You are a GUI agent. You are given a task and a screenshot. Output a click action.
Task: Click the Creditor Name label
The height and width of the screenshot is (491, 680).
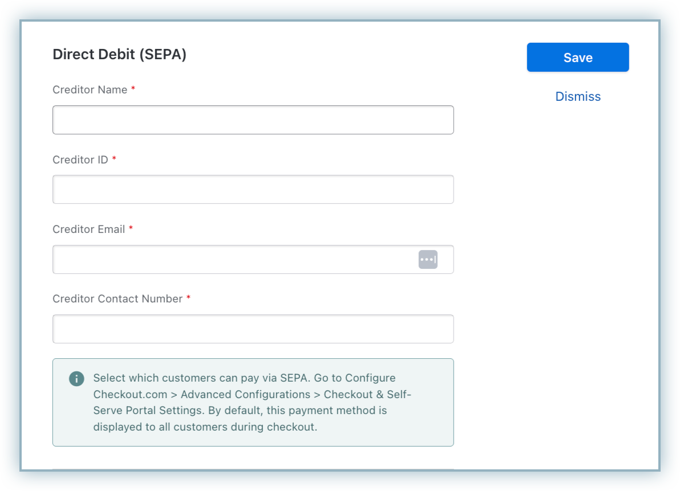90,90
